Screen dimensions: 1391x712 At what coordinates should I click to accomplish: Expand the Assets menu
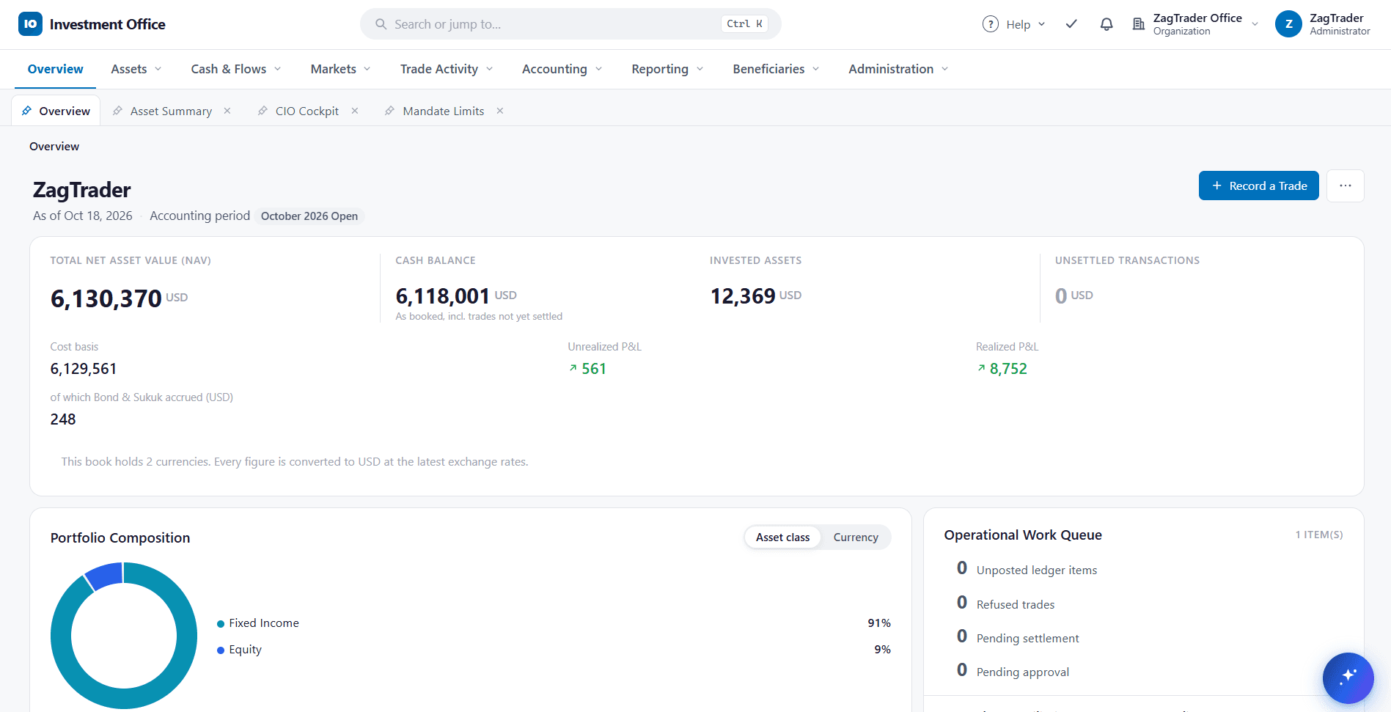136,69
